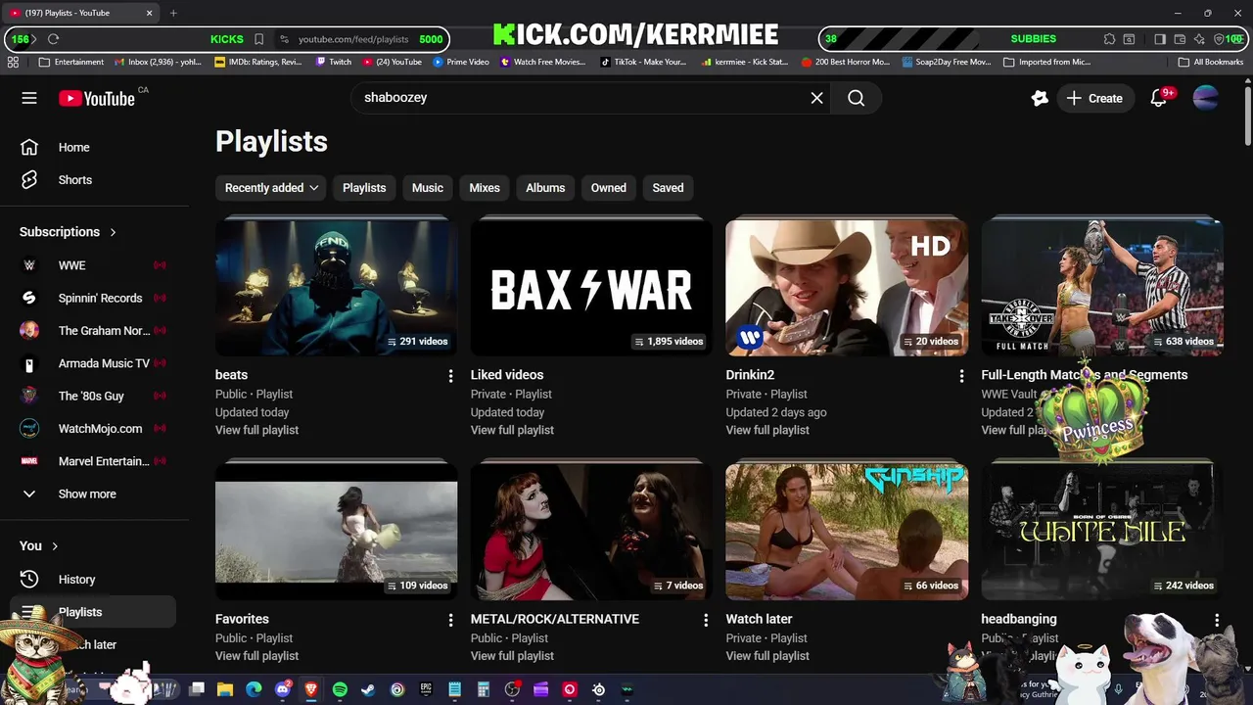Reload the page in browser toolbar

coord(54,39)
